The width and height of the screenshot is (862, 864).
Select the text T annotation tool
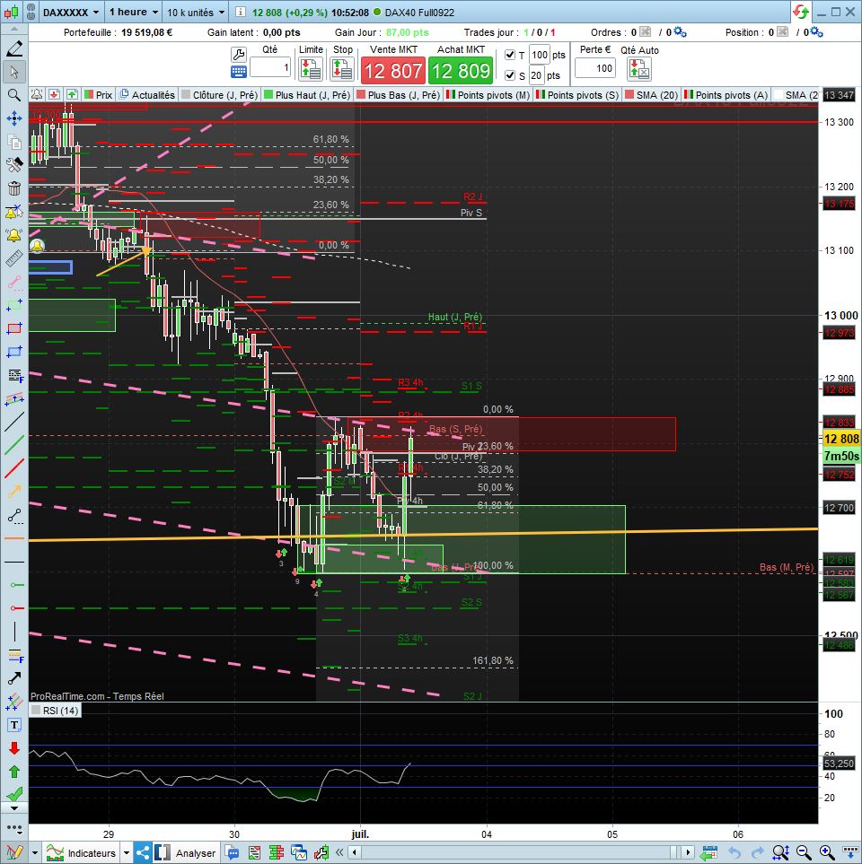pyautogui.click(x=14, y=725)
